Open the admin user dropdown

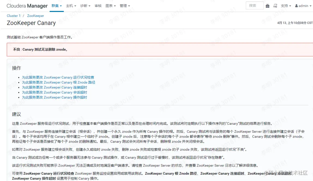click(303, 6)
